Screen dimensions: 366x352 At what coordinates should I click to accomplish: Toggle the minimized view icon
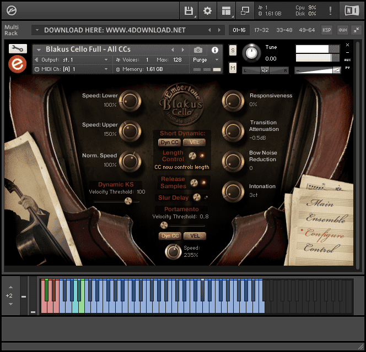point(245,10)
